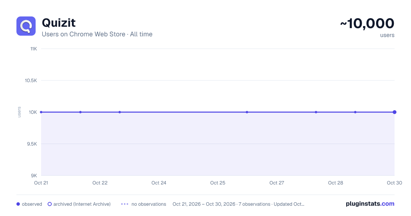Click the dashed no observations legend line
The image size is (411, 216).
pos(125,204)
